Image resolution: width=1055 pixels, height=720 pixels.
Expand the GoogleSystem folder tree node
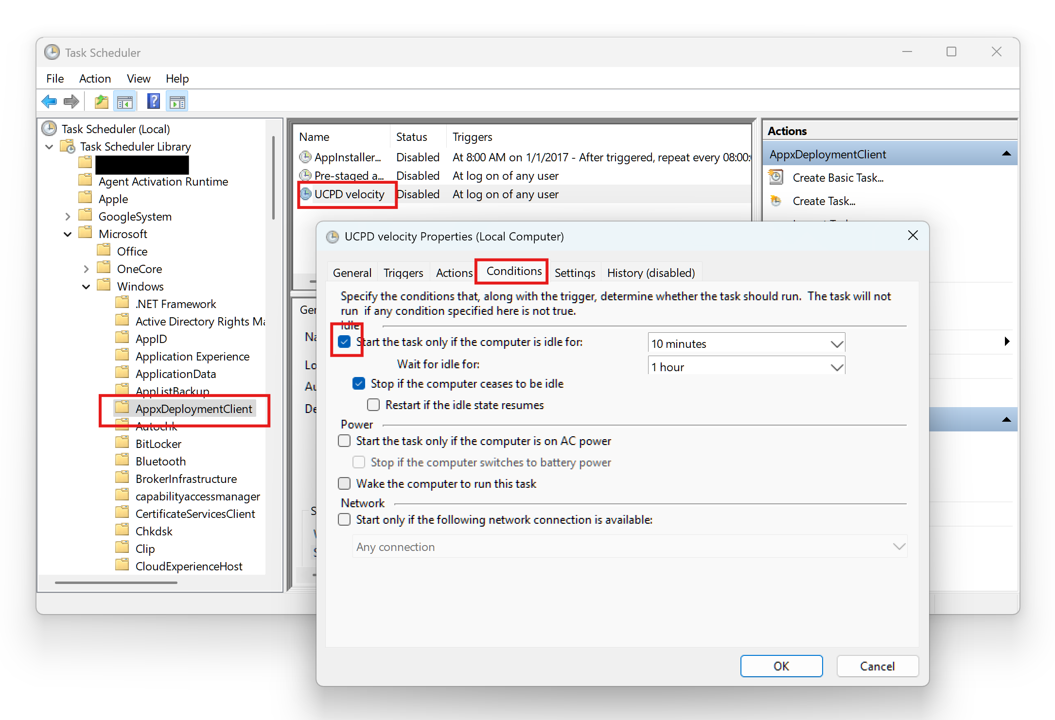tap(68, 217)
